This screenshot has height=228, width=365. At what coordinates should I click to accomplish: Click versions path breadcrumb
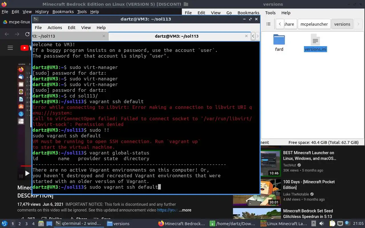click(342, 24)
